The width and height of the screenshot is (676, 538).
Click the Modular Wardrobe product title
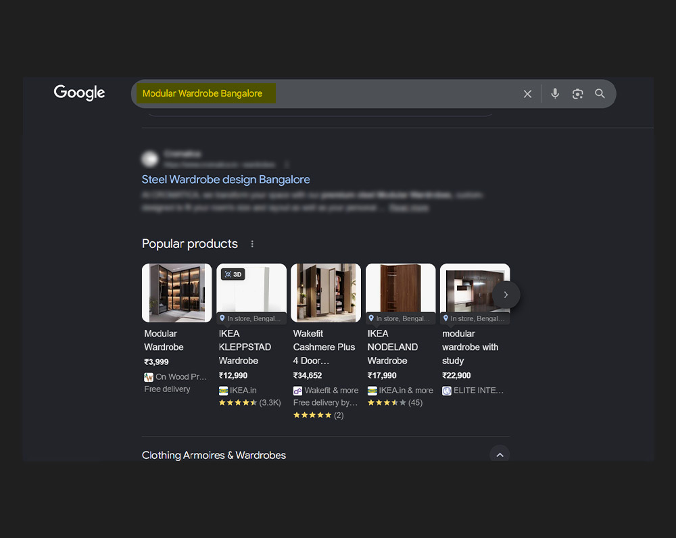click(164, 340)
